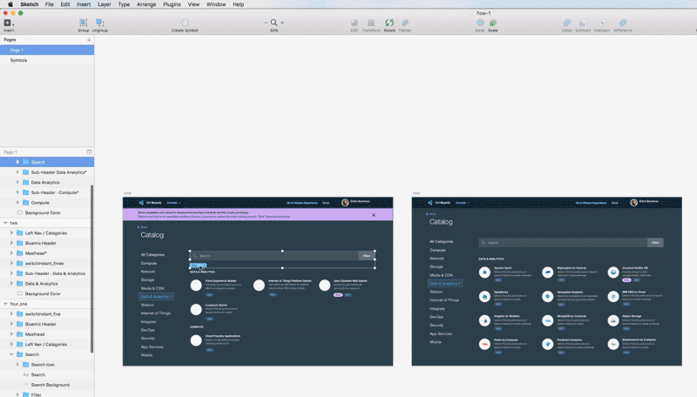The height and width of the screenshot is (397, 697).
Task: Select the Rotate tool
Action: (x=389, y=23)
